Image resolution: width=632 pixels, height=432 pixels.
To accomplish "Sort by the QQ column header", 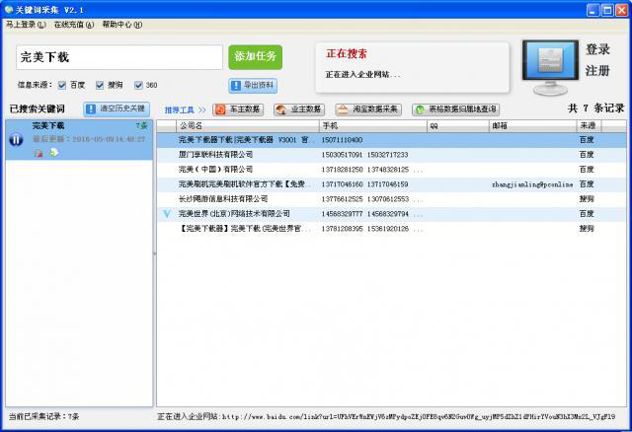I will 458,126.
